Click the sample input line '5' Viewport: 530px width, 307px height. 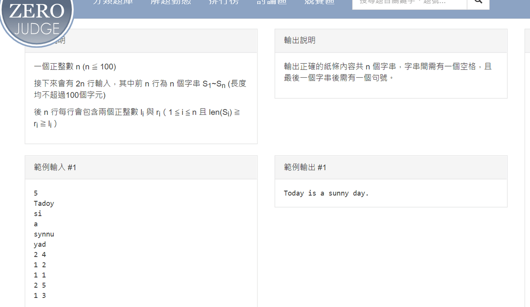click(36, 193)
